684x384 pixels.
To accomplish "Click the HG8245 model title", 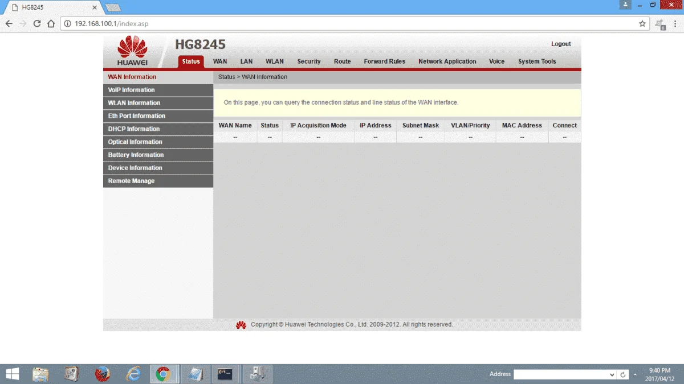I will pos(200,44).
